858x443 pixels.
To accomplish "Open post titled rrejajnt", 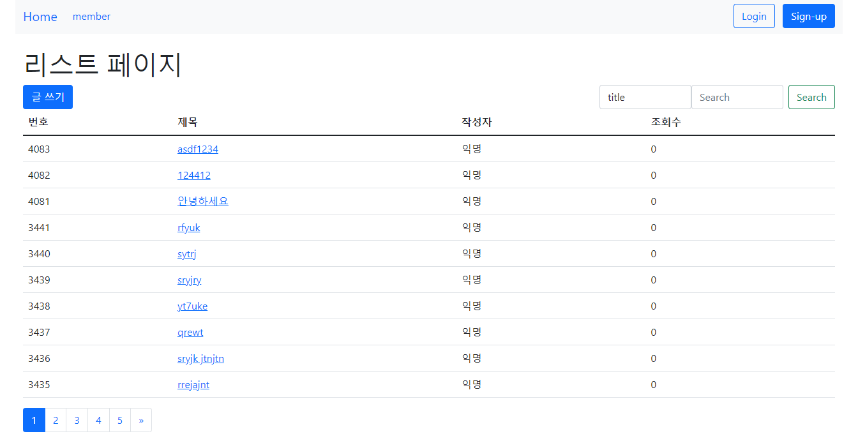I will click(193, 384).
